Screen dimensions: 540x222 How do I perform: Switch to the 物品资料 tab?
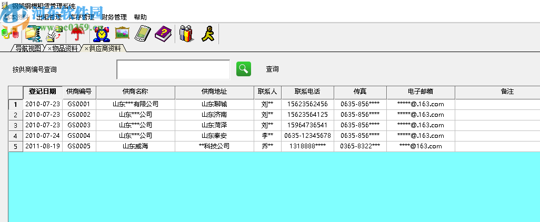point(65,48)
